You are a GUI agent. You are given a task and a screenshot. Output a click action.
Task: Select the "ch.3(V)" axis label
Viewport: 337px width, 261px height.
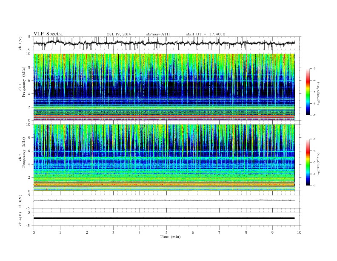coord(20,201)
